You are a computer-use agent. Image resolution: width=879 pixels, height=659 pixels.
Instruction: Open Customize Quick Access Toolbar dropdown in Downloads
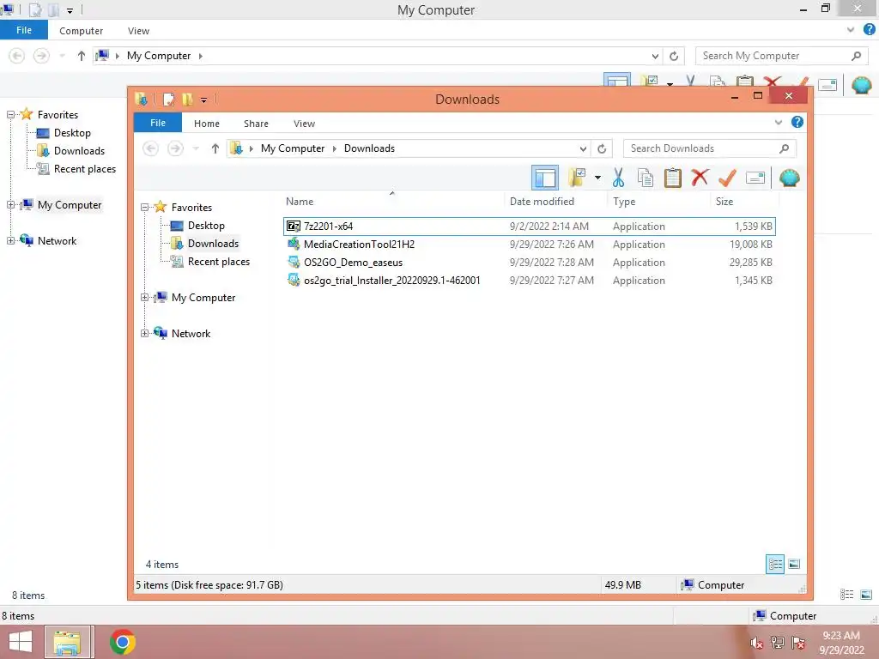tap(203, 100)
